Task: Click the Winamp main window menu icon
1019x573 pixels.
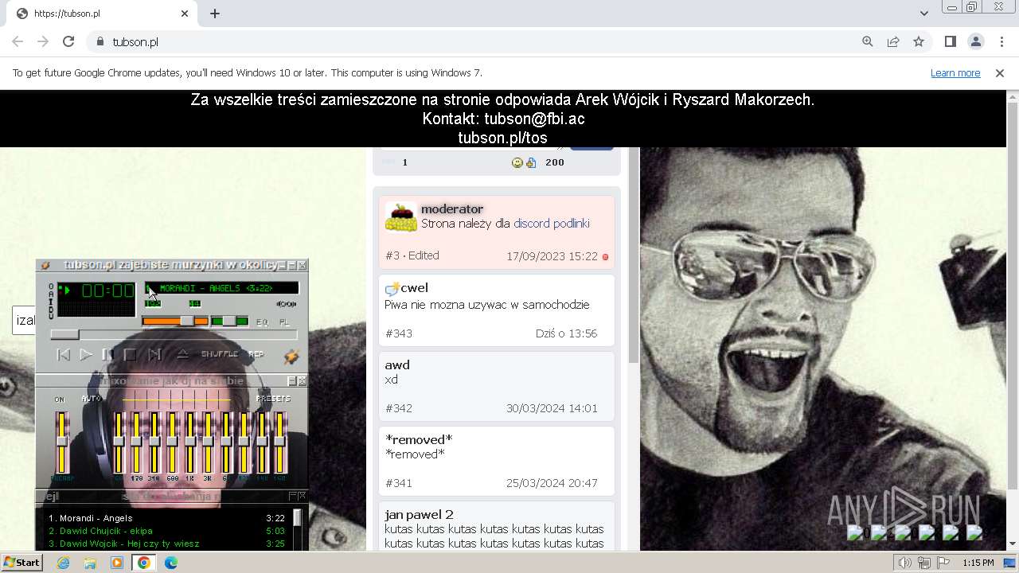Action: 45,265
